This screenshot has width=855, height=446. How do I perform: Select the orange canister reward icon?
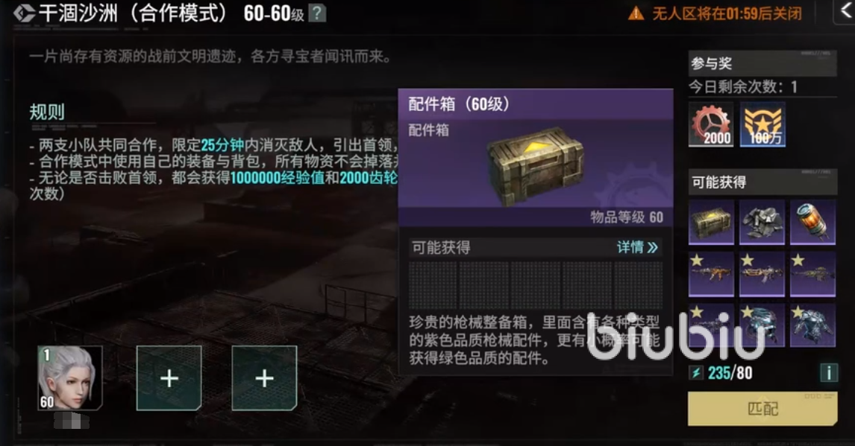pyautogui.click(x=812, y=222)
